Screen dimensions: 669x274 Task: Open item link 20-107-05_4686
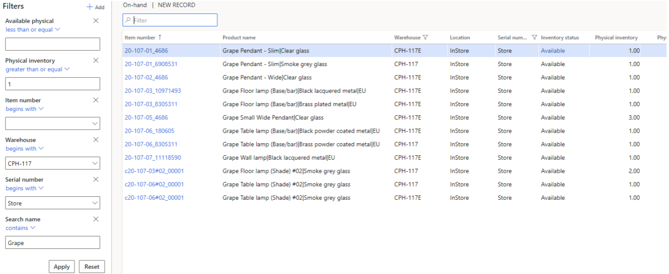(x=146, y=117)
